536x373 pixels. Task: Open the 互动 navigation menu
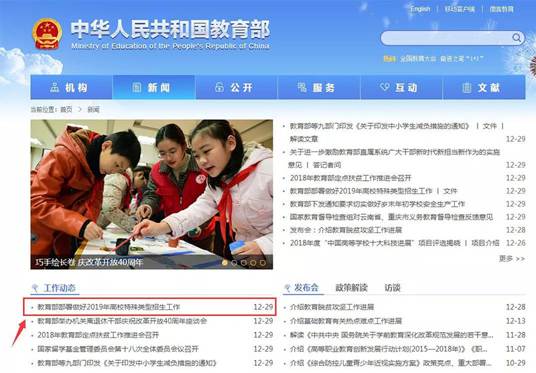click(401, 88)
